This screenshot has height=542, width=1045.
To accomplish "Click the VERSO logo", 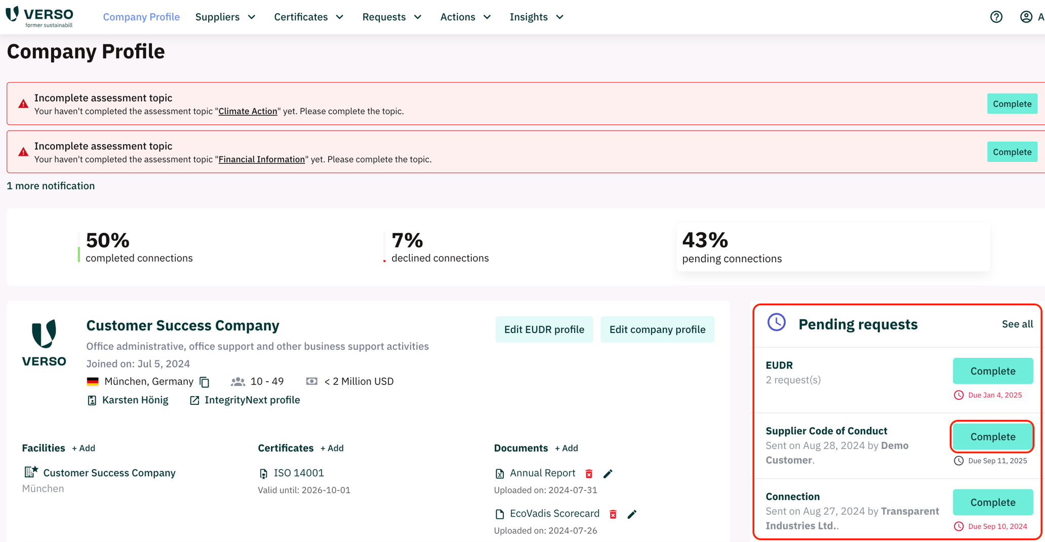I will 39,16.
